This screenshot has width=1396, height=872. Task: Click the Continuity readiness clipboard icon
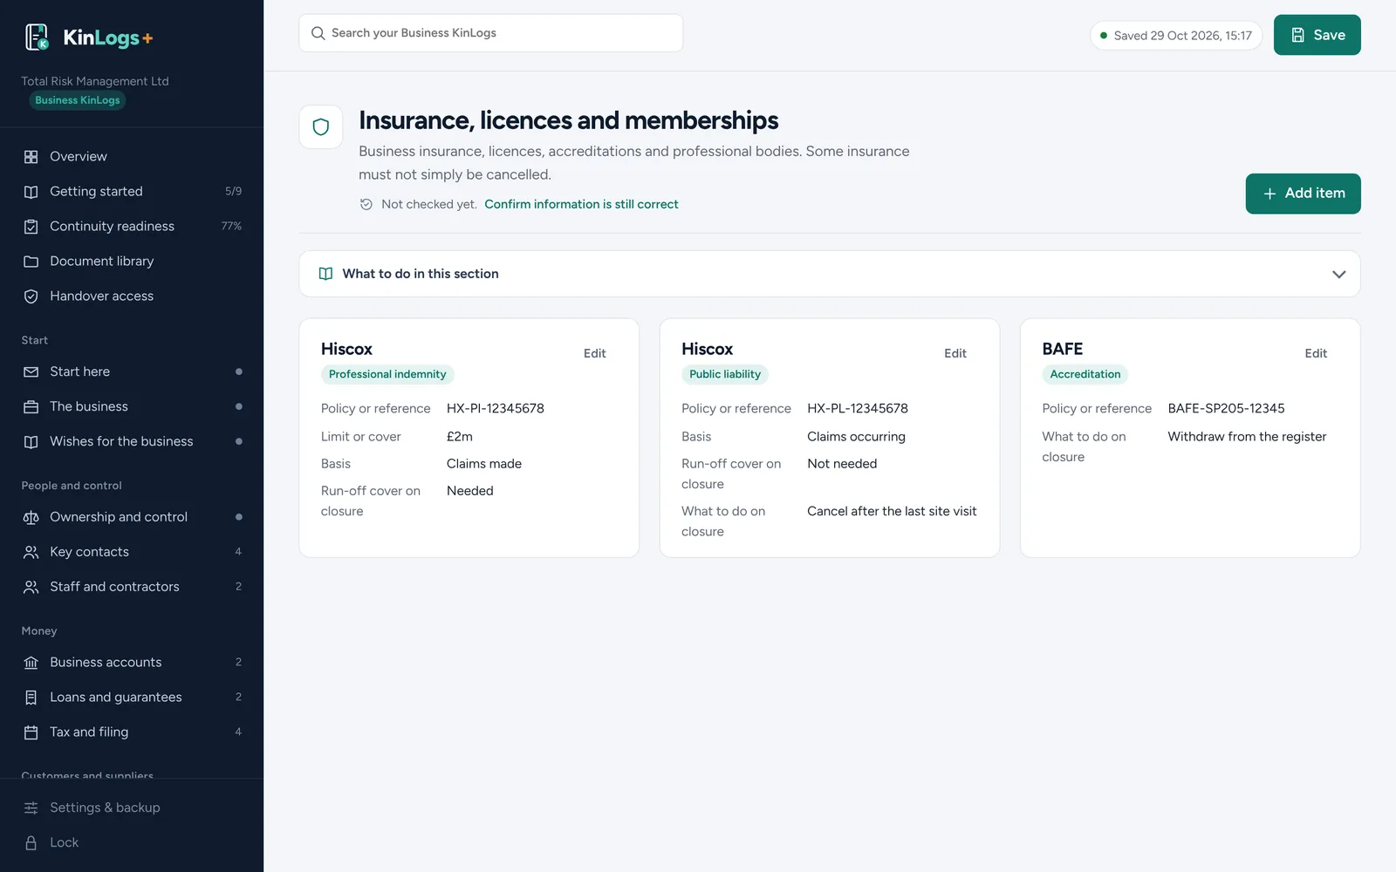pos(31,227)
